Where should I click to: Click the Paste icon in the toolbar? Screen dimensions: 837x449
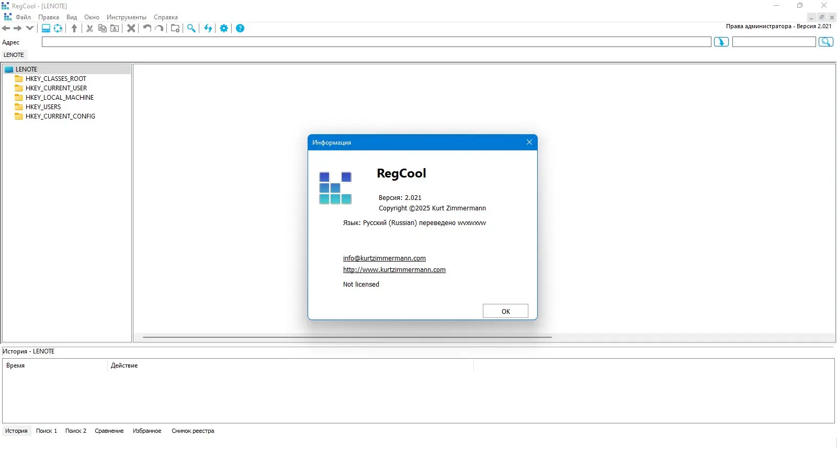tap(115, 28)
